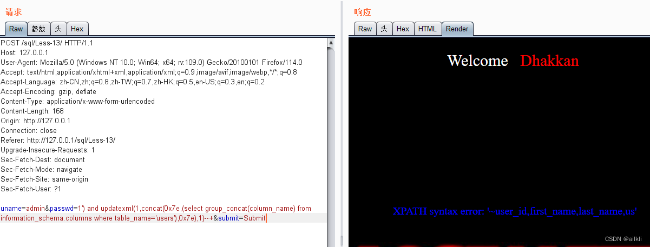Click the Sec-Fetch-Mode: navigate line

point(42,169)
